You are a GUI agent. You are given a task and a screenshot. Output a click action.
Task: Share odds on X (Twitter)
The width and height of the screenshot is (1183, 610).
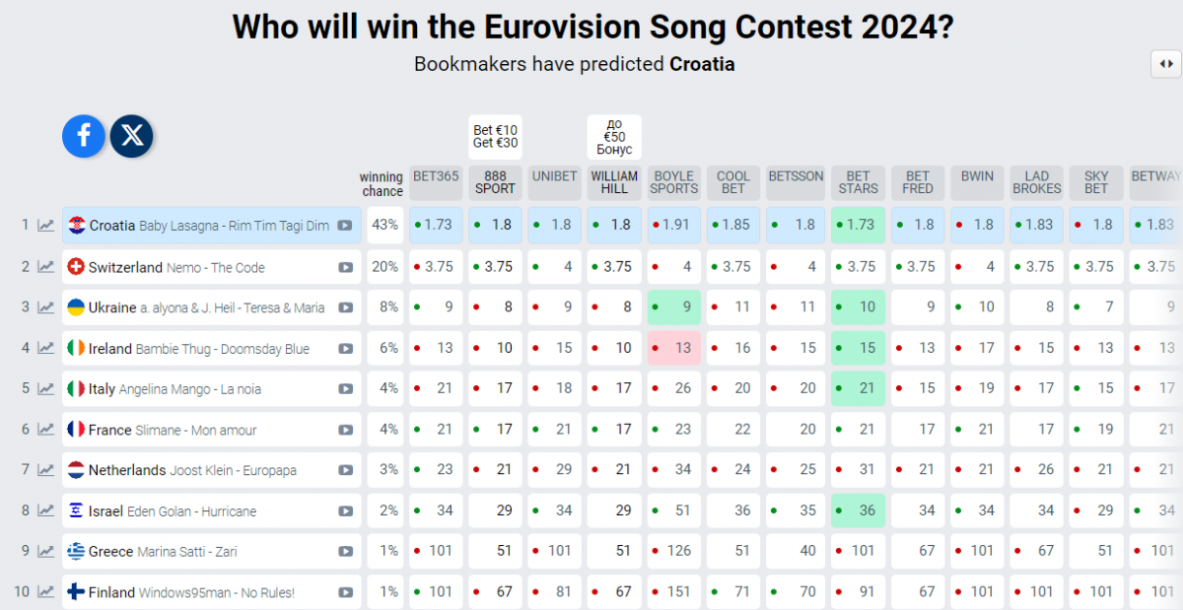tap(131, 136)
